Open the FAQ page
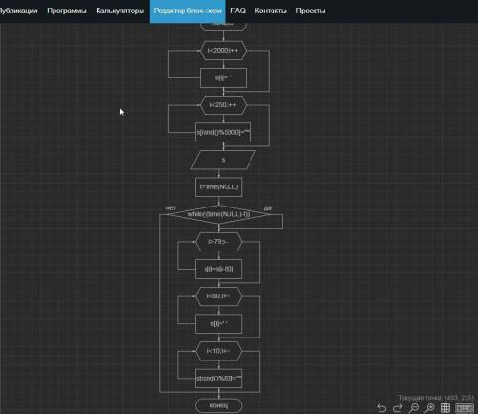The width and height of the screenshot is (478, 414). [238, 11]
